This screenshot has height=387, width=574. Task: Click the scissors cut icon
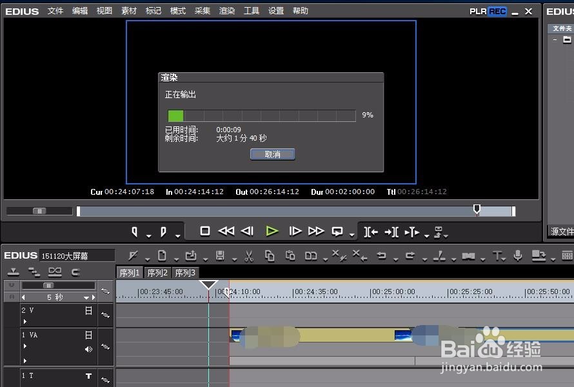[x=249, y=256]
